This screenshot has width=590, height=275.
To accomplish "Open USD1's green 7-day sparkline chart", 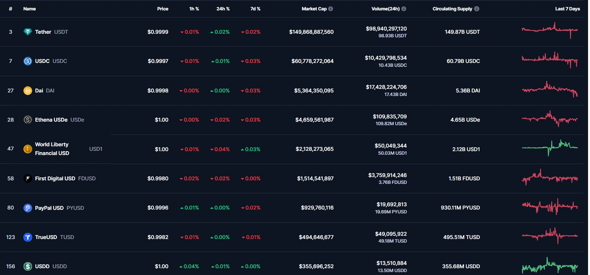I will tap(550, 148).
